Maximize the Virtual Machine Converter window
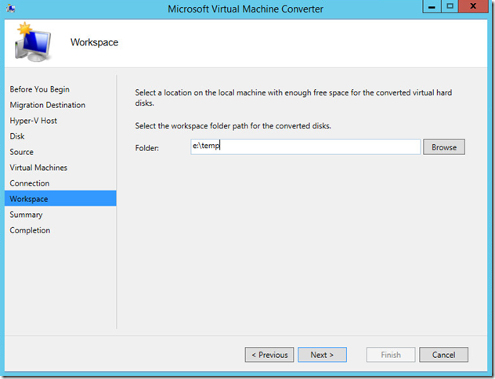This screenshot has height=379, width=495. pos(450,6)
